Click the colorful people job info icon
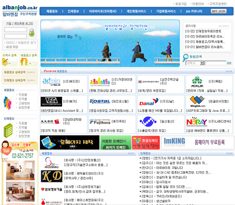Image resolution: width=235 pixels, height=205 pixels. pyautogui.click(x=8, y=103)
